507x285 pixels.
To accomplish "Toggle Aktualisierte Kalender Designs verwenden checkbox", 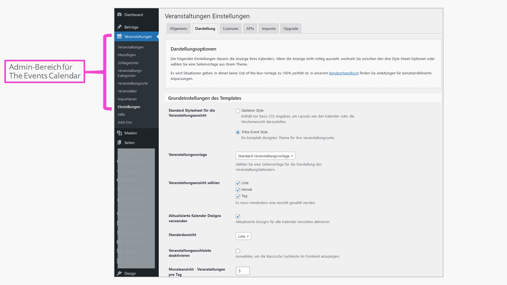I will [238, 216].
